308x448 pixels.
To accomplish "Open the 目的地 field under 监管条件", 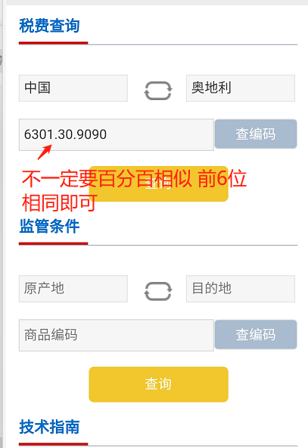I will click(241, 289).
